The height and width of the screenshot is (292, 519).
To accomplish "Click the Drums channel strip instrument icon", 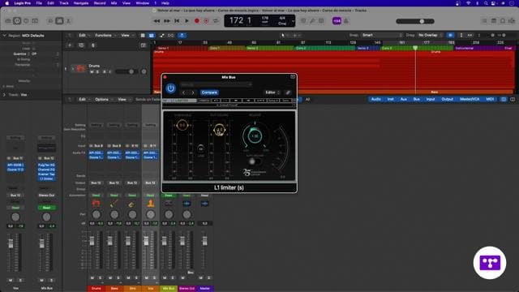I will [96, 204].
